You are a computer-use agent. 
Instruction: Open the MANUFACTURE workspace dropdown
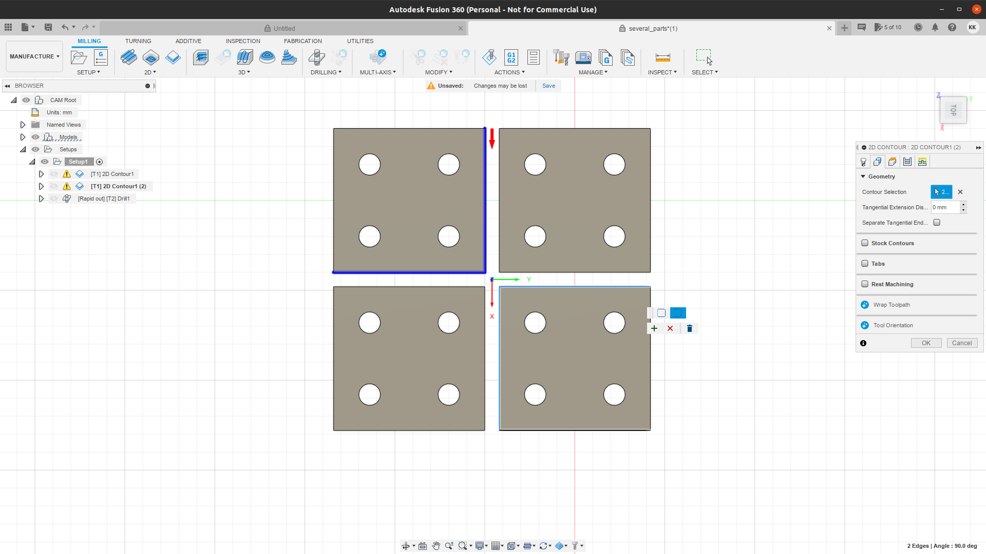34,56
